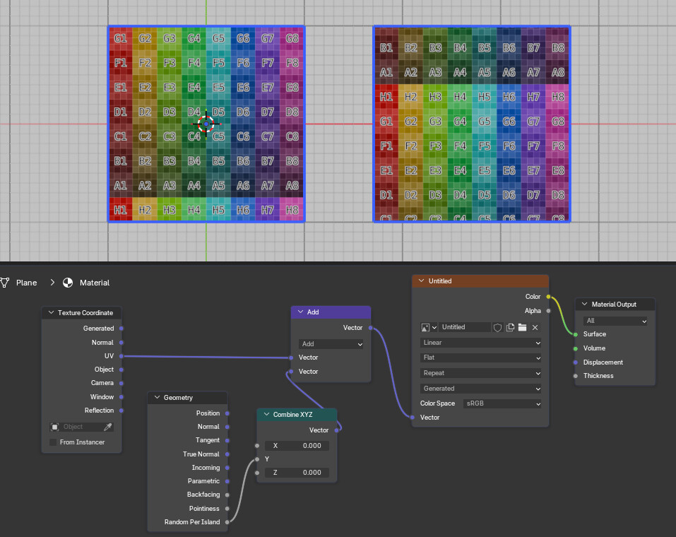The width and height of the screenshot is (676, 537).
Task: Click the Z value field in Combine XYZ
Action: (297, 473)
